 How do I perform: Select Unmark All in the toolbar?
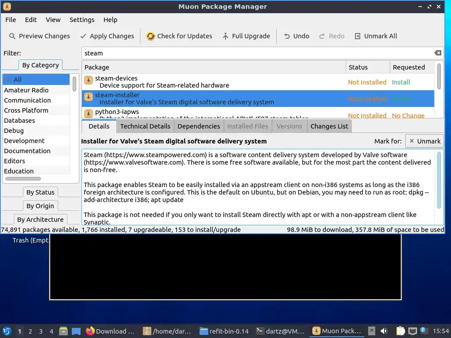pos(376,36)
